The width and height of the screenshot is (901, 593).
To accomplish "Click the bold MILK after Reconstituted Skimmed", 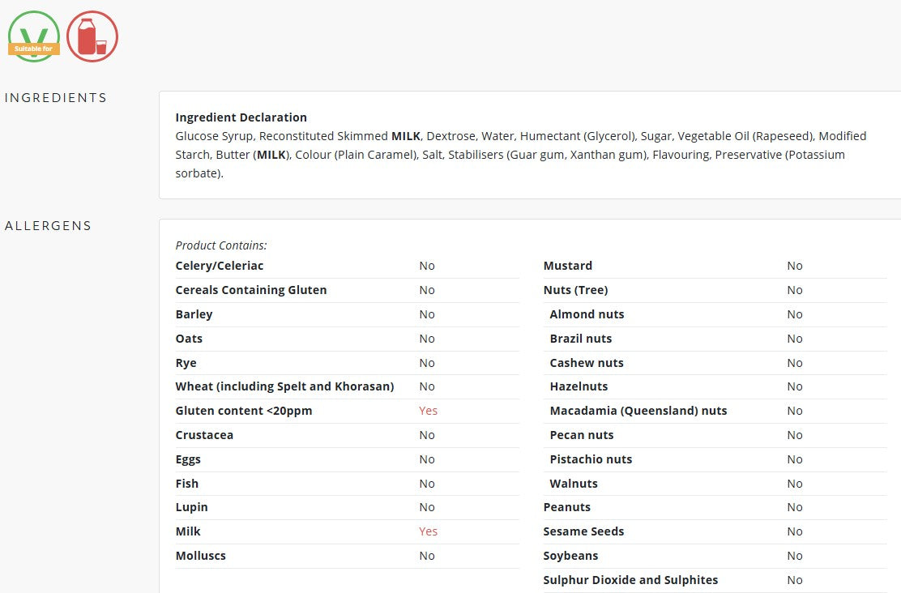I will 406,136.
